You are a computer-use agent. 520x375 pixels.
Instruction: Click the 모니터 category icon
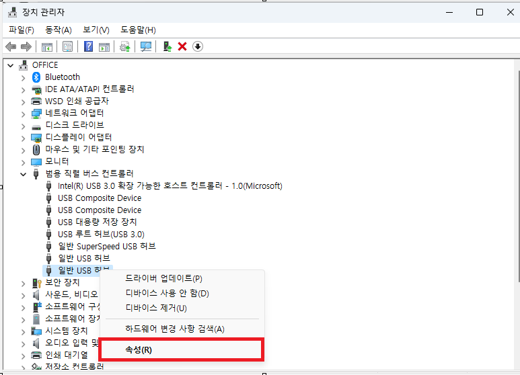pyautogui.click(x=36, y=162)
